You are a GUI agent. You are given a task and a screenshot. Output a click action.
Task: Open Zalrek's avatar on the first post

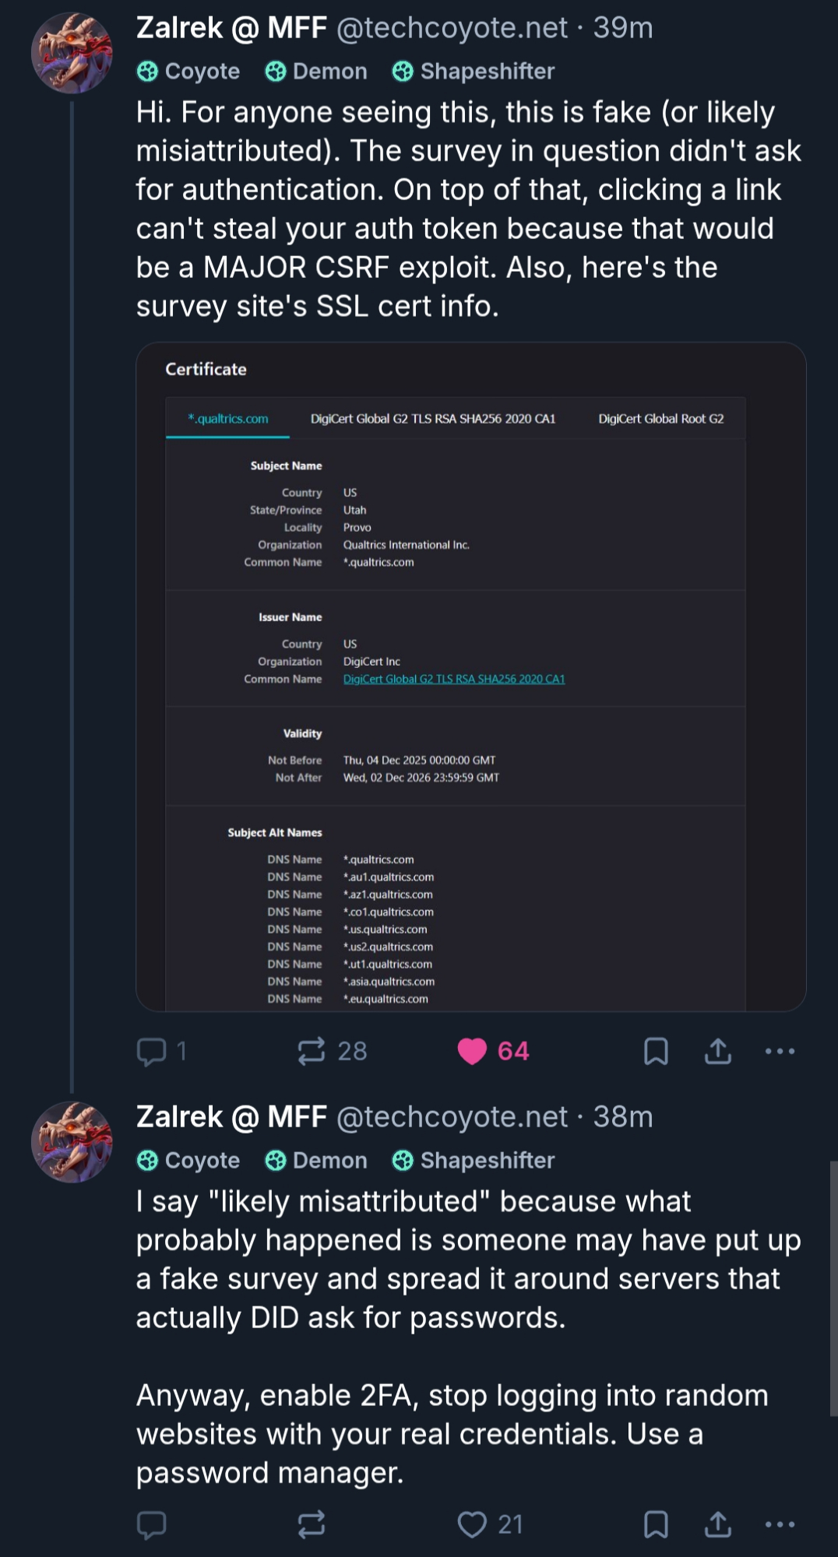[x=72, y=53]
